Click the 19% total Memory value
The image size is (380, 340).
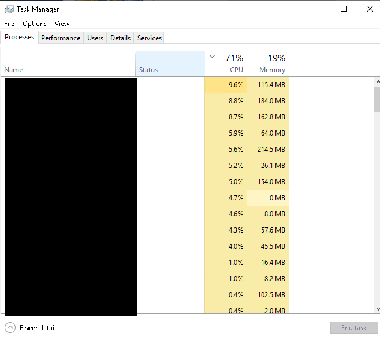(277, 58)
